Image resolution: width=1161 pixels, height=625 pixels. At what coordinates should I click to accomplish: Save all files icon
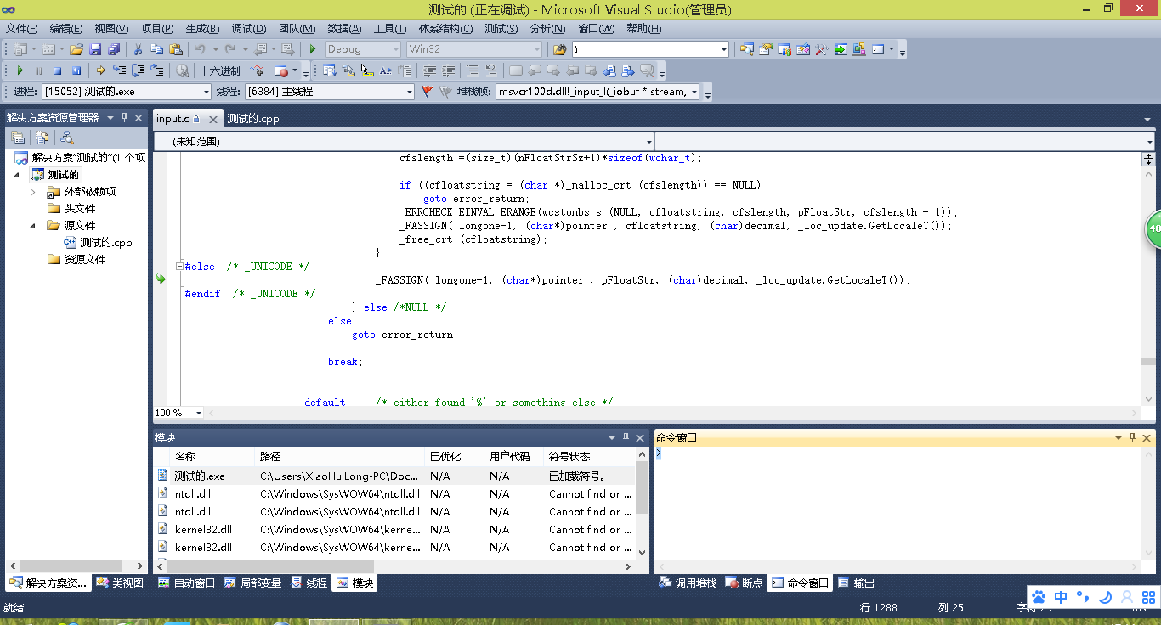(114, 49)
